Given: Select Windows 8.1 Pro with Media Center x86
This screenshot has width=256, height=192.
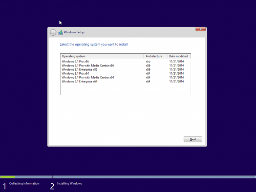Looking at the screenshot, I should coord(125,66).
